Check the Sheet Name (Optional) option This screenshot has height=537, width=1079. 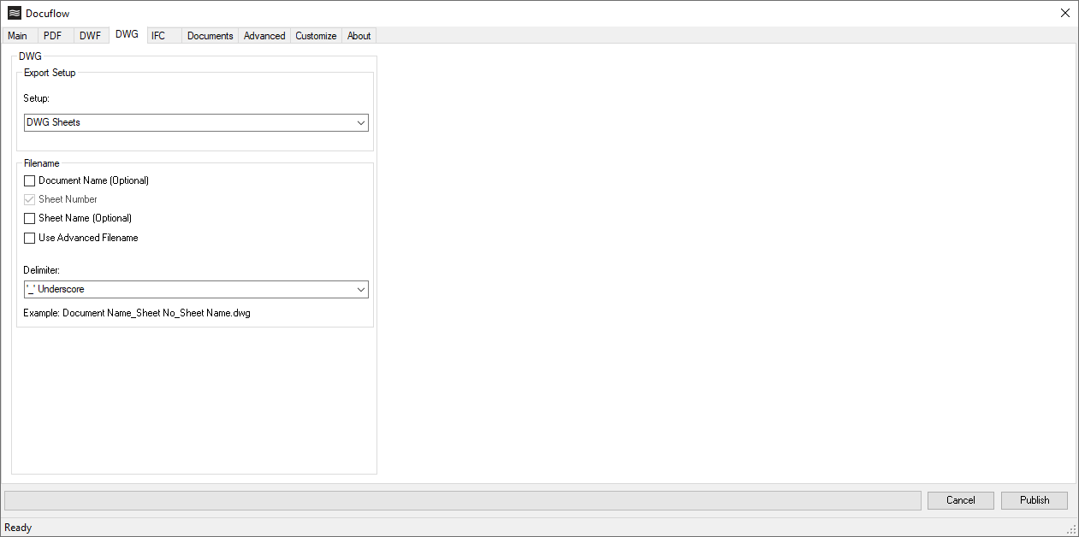(29, 218)
